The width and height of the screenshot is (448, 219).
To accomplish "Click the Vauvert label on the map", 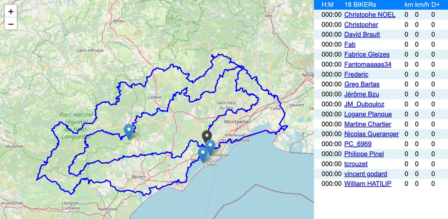I will coord(297,105).
